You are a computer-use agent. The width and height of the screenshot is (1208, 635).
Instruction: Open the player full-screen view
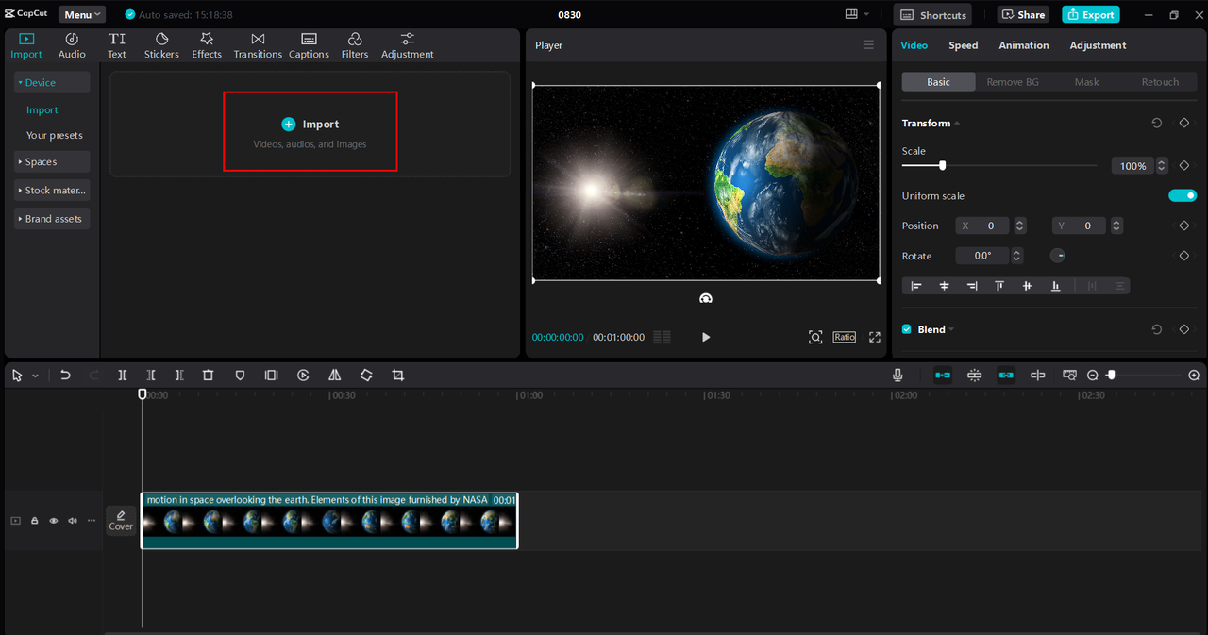[x=875, y=337]
